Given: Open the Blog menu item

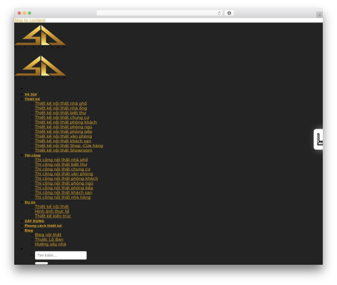Looking at the screenshot, I should coord(29,230).
